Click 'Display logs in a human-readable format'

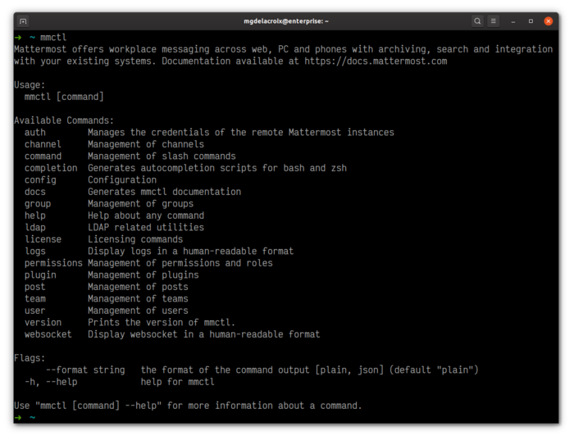[x=191, y=252]
